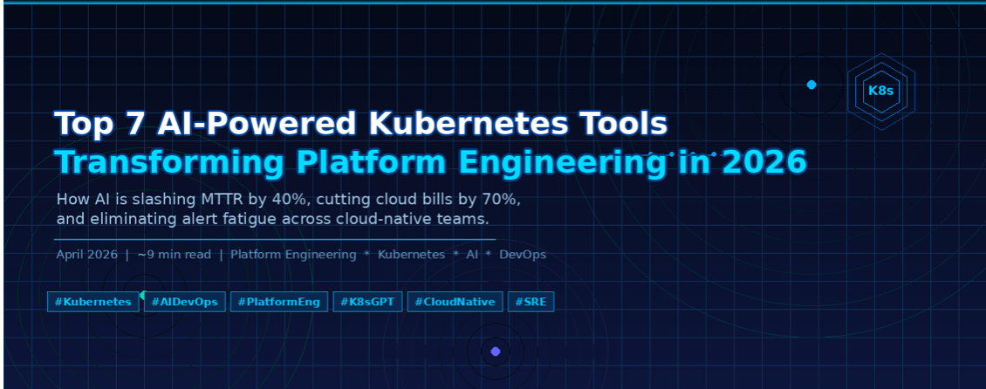986x389 pixels.
Task: Click the "Kubernetes" category in the byline
Action: [x=411, y=256]
